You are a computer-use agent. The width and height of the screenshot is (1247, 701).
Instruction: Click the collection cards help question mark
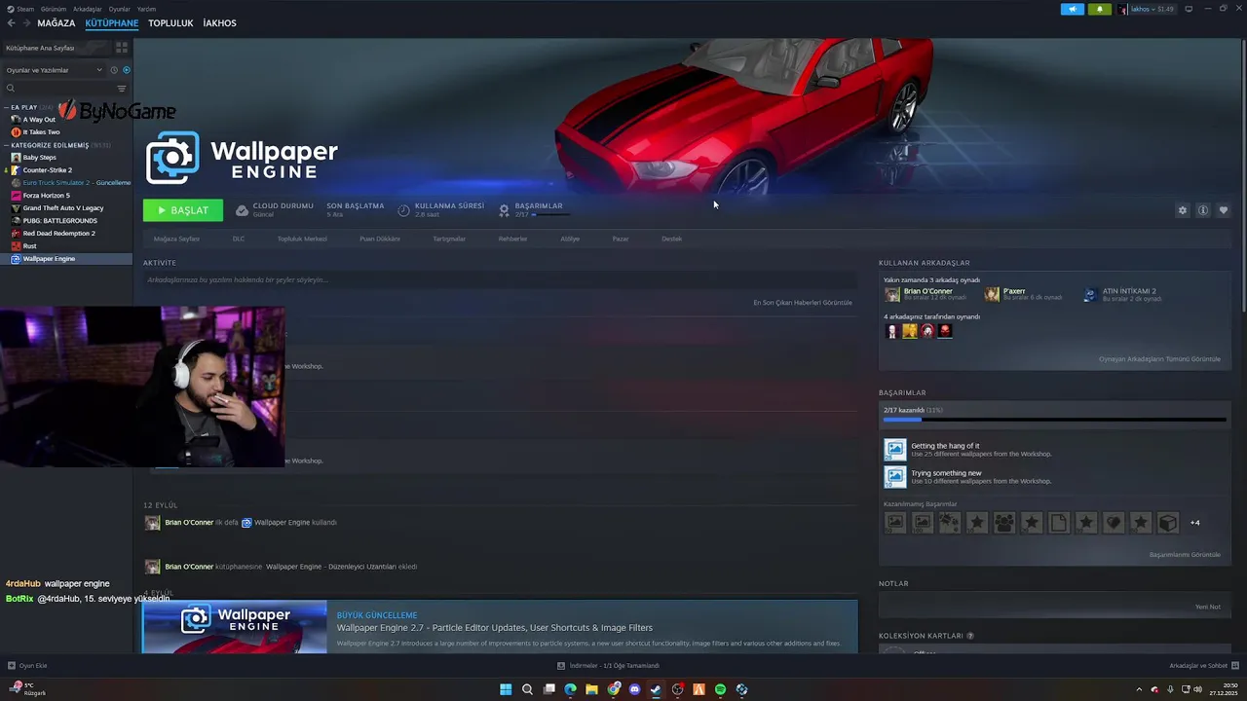click(x=969, y=636)
